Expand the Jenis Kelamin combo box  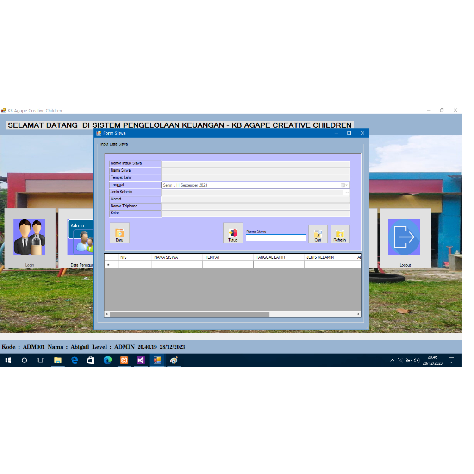click(347, 193)
